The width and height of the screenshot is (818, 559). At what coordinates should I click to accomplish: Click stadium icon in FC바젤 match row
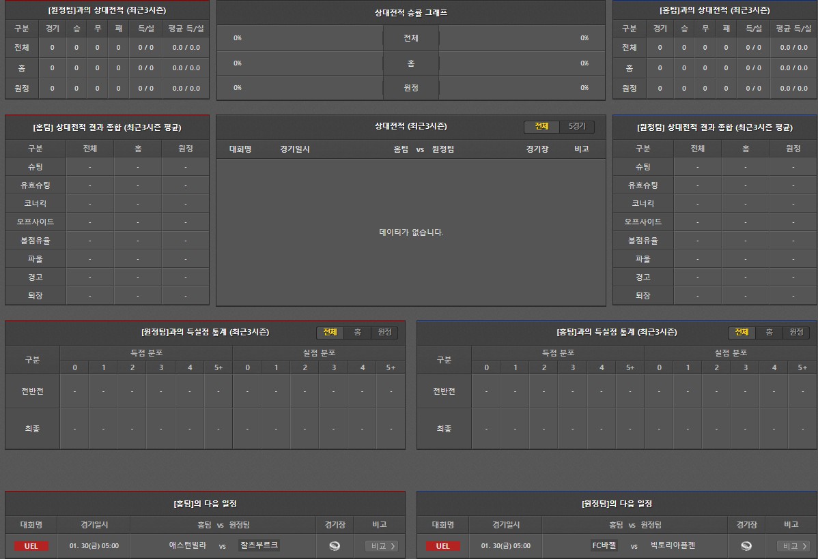pyautogui.click(x=746, y=546)
